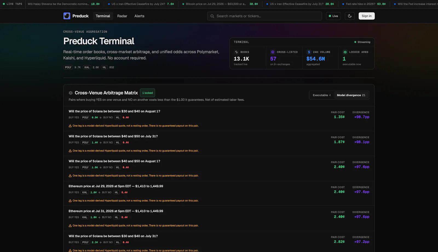438x252 pixels.
Task: Click the Preduck duck logo icon
Action: pyautogui.click(x=67, y=16)
